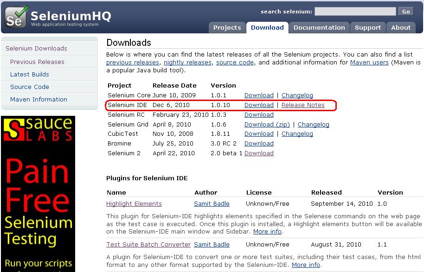Open the Changelog for Selenium Core
424x272 pixels.
297,95
